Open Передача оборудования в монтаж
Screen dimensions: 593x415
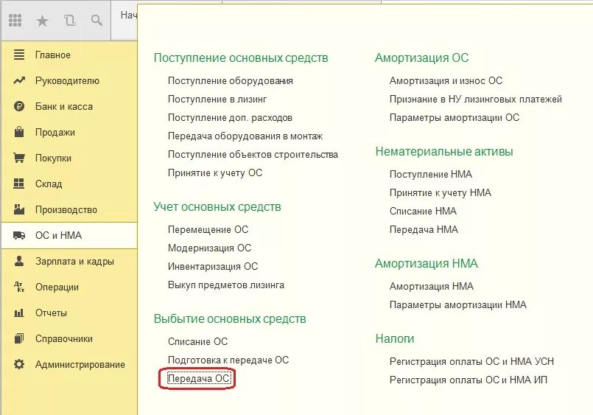(x=245, y=136)
